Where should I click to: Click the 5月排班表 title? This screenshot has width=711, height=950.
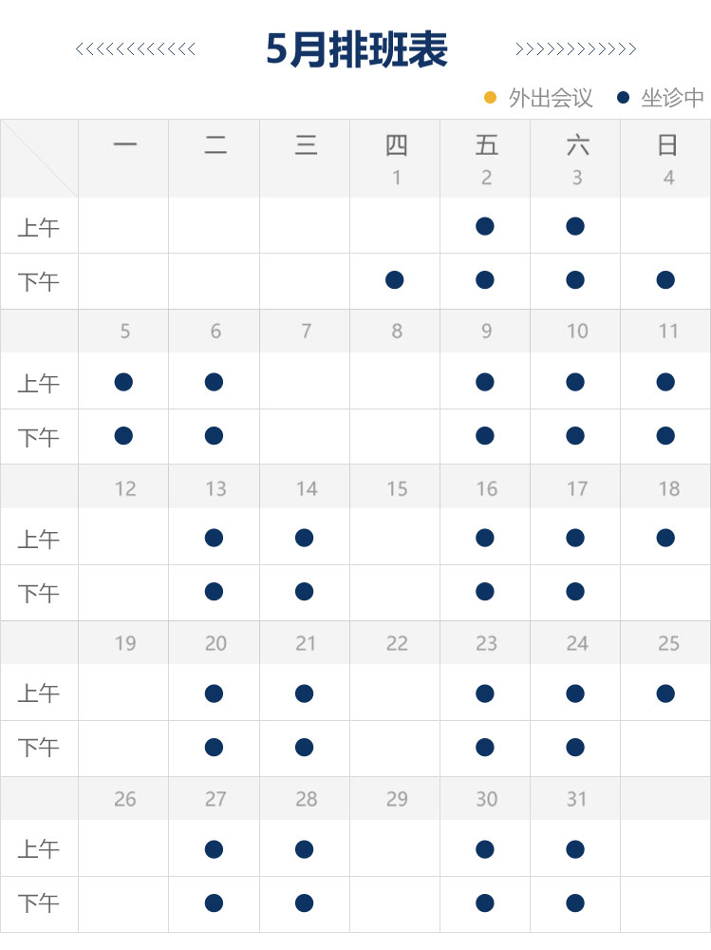pyautogui.click(x=356, y=49)
